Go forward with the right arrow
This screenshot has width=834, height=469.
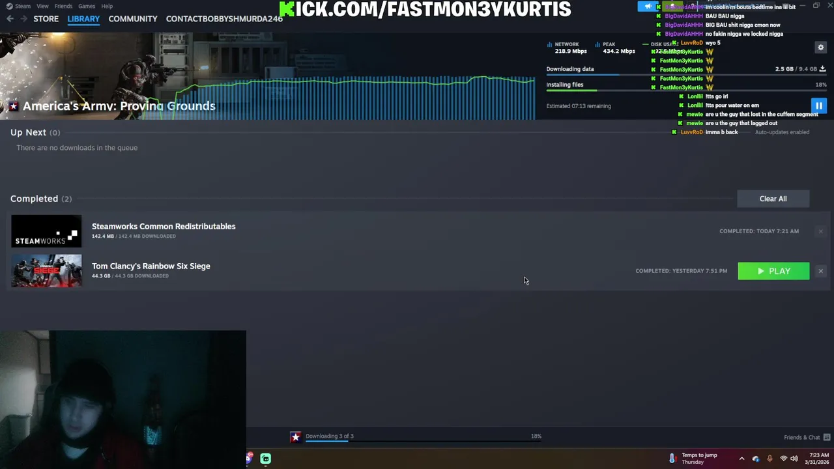(23, 19)
